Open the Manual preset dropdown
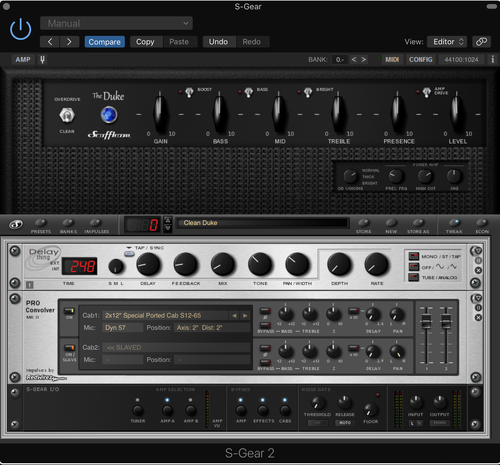 tap(116, 23)
